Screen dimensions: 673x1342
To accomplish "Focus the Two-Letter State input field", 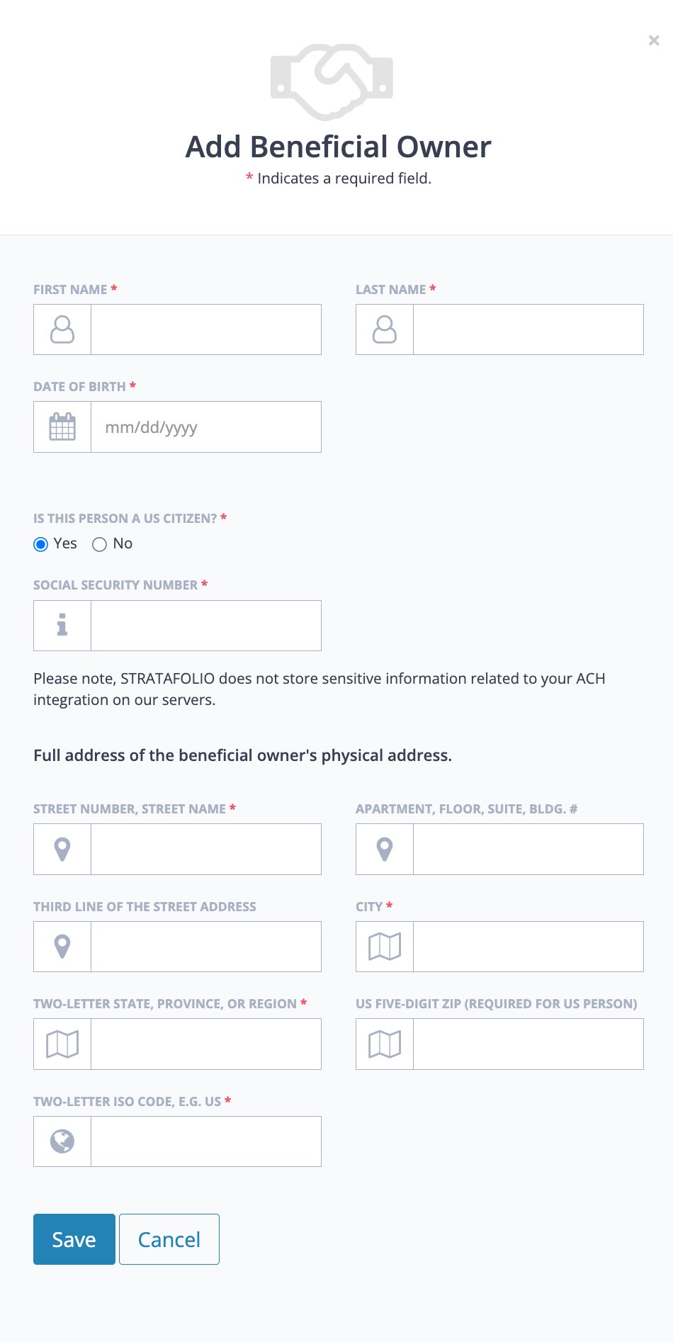I will (206, 1044).
